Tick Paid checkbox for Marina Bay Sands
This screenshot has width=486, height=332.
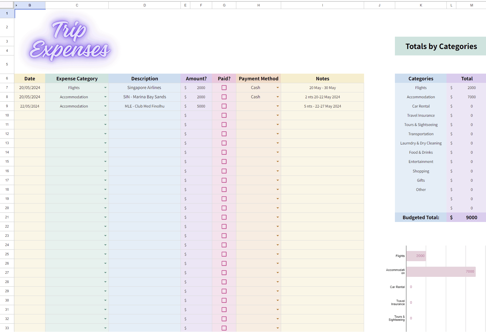click(x=224, y=97)
